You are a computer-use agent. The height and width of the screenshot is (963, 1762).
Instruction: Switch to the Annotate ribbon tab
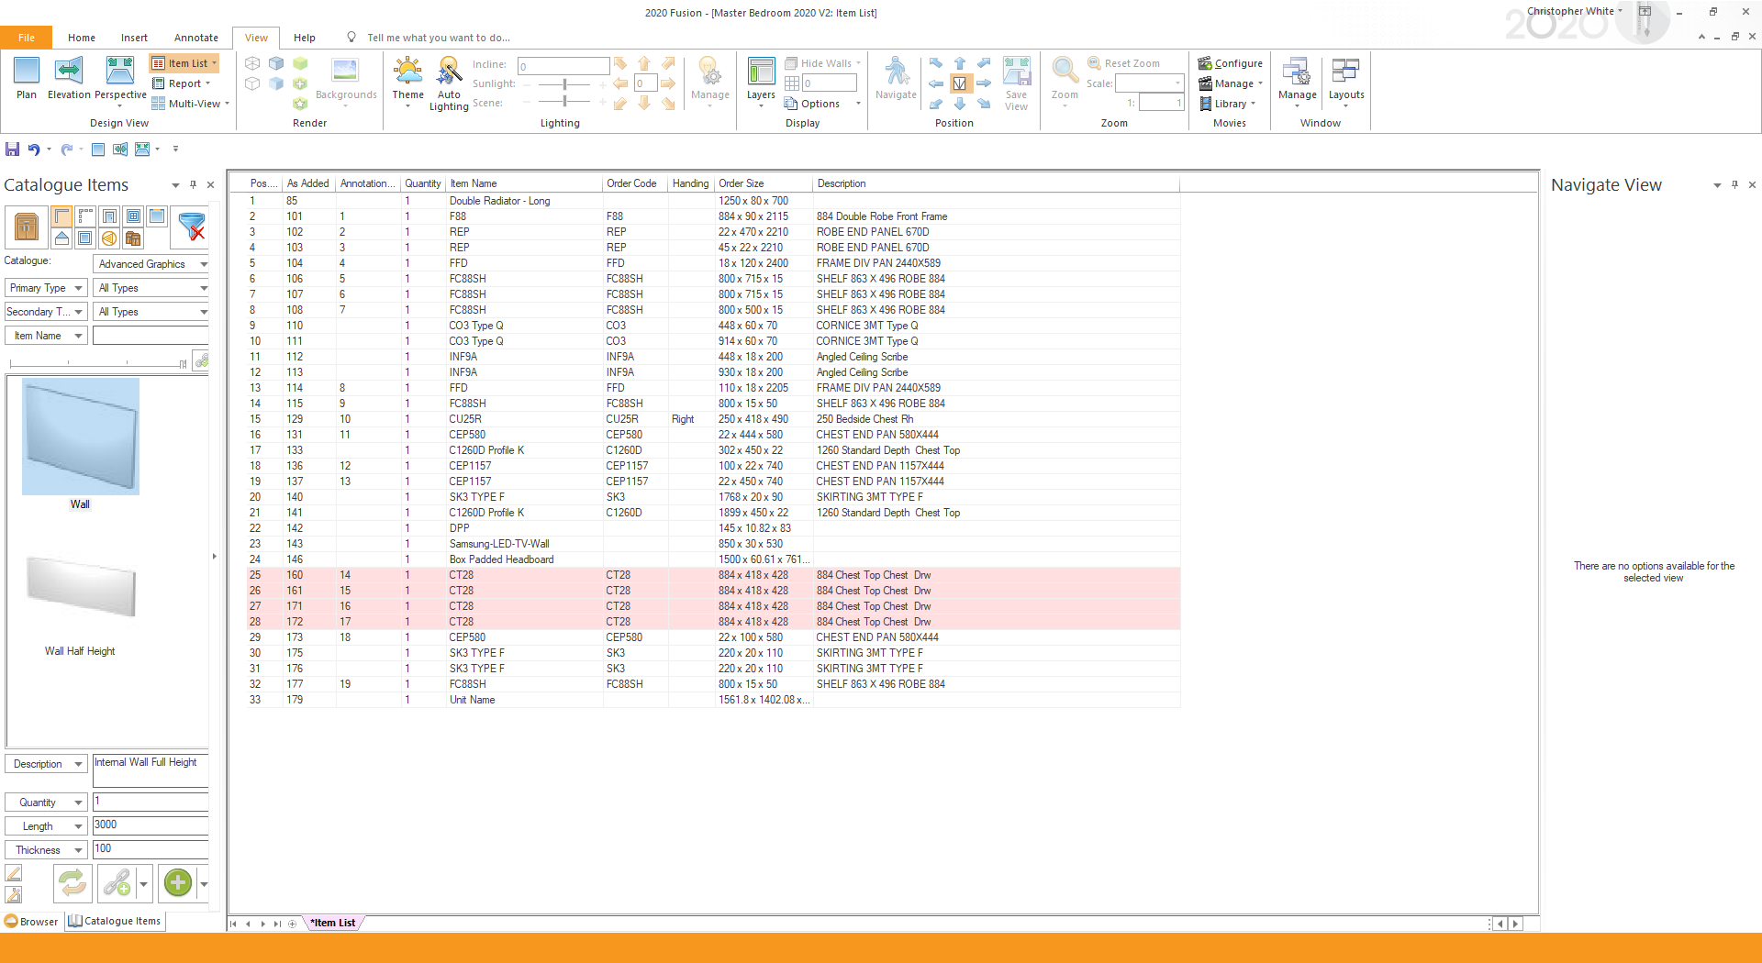pos(196,38)
